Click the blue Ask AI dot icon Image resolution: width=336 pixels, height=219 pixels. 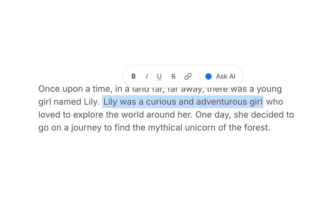(208, 76)
